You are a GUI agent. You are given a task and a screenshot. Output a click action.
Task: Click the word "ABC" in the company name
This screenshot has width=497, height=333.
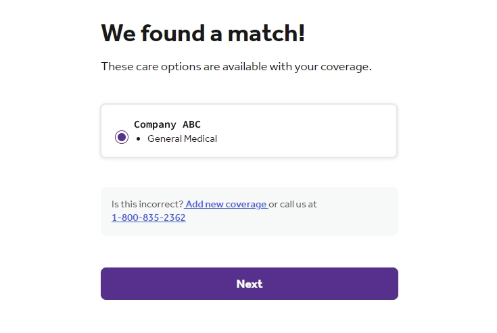click(x=191, y=124)
